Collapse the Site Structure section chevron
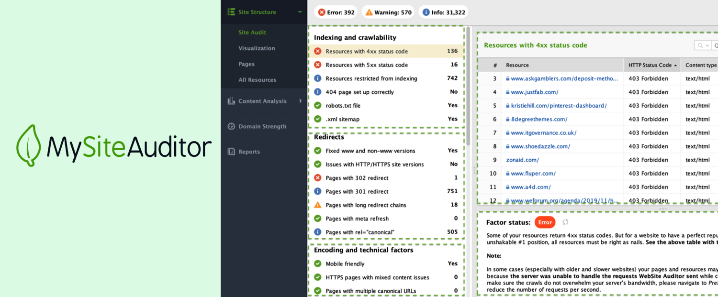Screen dimensions: 718x297 tap(300, 12)
